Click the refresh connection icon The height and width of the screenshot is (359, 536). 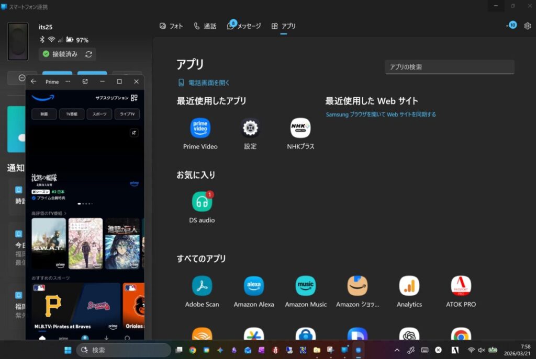(88, 54)
